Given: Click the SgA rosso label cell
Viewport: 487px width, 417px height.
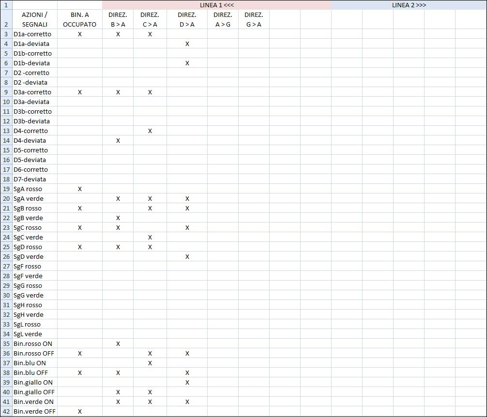Looking at the screenshot, I should 34,189.
